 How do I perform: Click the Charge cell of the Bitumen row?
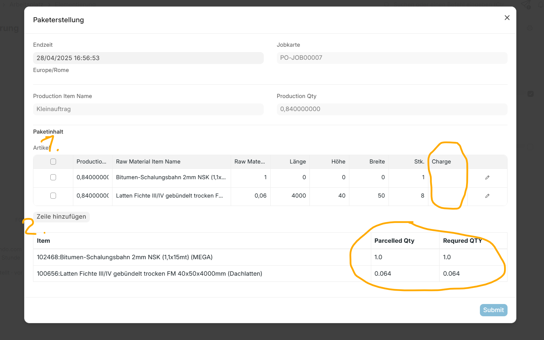[448, 178]
